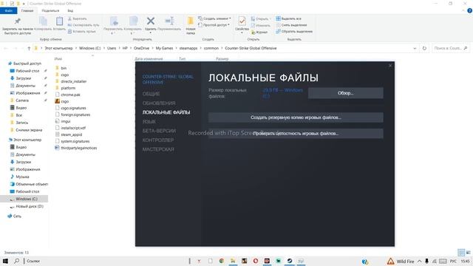
Task: Open Updates (Обновления) in Steam properties
Action: pos(159,103)
